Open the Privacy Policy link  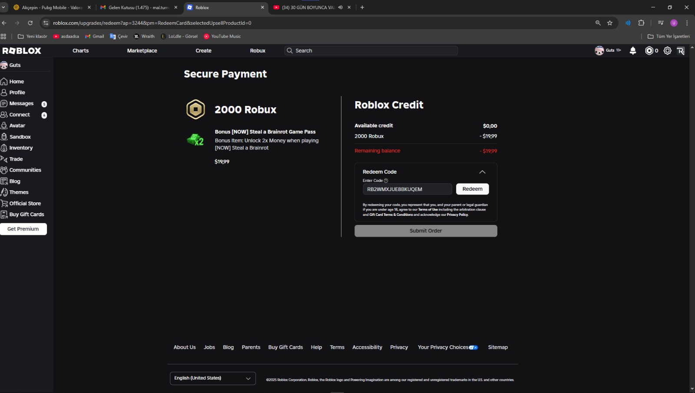click(457, 215)
